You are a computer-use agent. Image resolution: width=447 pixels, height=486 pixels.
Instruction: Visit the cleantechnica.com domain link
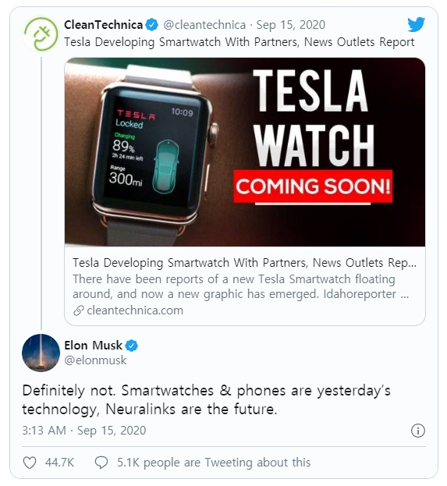point(135,310)
